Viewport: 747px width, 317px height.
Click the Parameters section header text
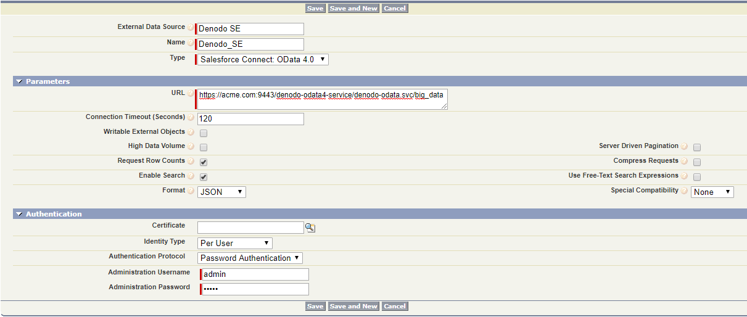point(48,81)
